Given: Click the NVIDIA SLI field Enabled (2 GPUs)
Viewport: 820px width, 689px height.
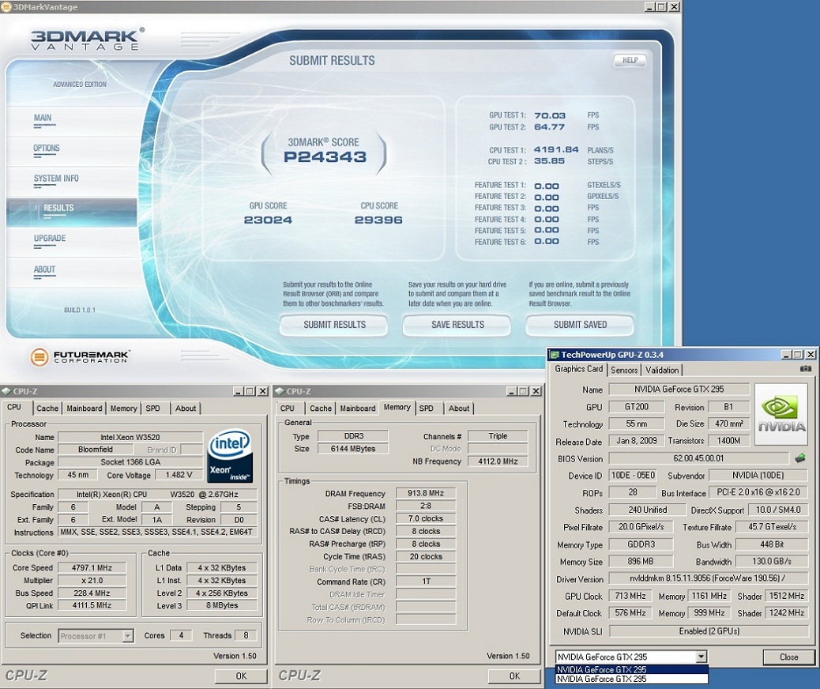Looking at the screenshot, I should (709, 631).
